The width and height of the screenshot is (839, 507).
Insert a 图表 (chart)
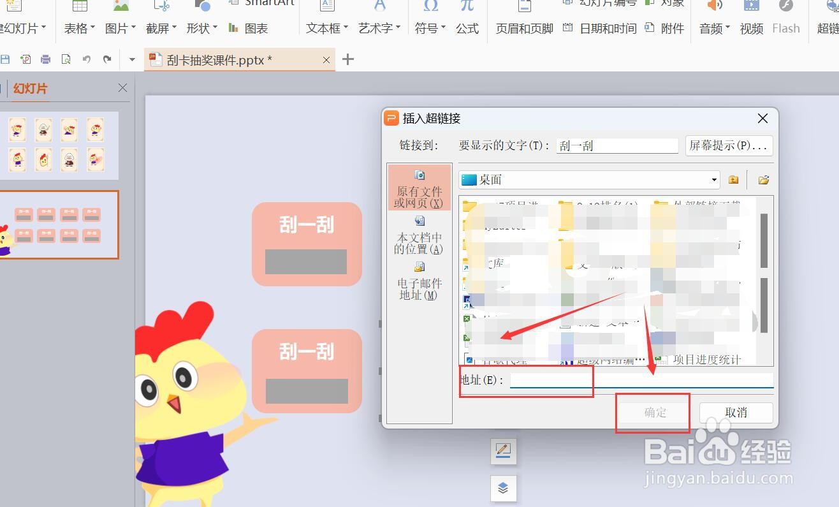[249, 28]
